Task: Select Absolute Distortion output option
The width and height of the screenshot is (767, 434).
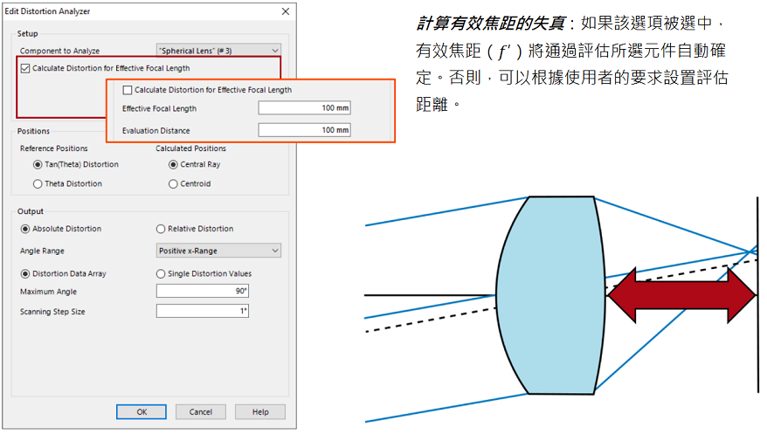Action: point(25,229)
